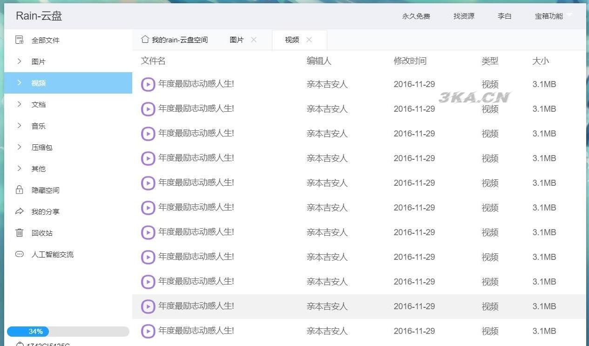Open Hidden Space (隐藏空间) lock icon
This screenshot has height=346, width=589.
click(x=20, y=190)
